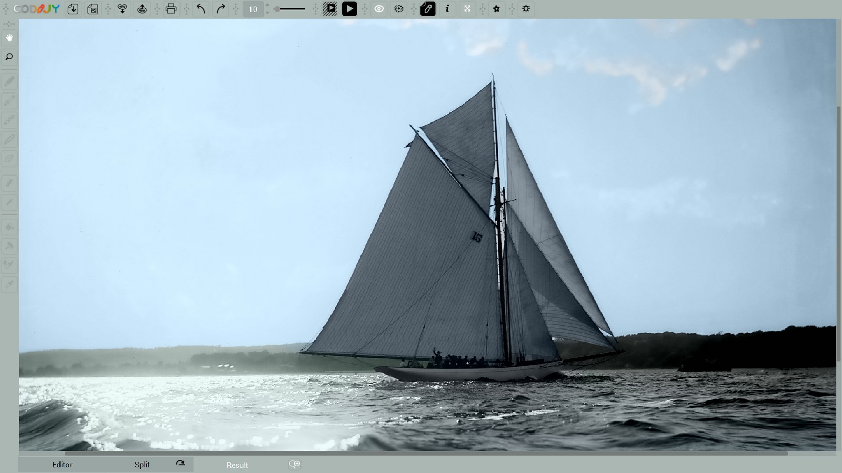Select the dotted pattern pencil tool
Screen dimensions: 842x473
click(9, 120)
